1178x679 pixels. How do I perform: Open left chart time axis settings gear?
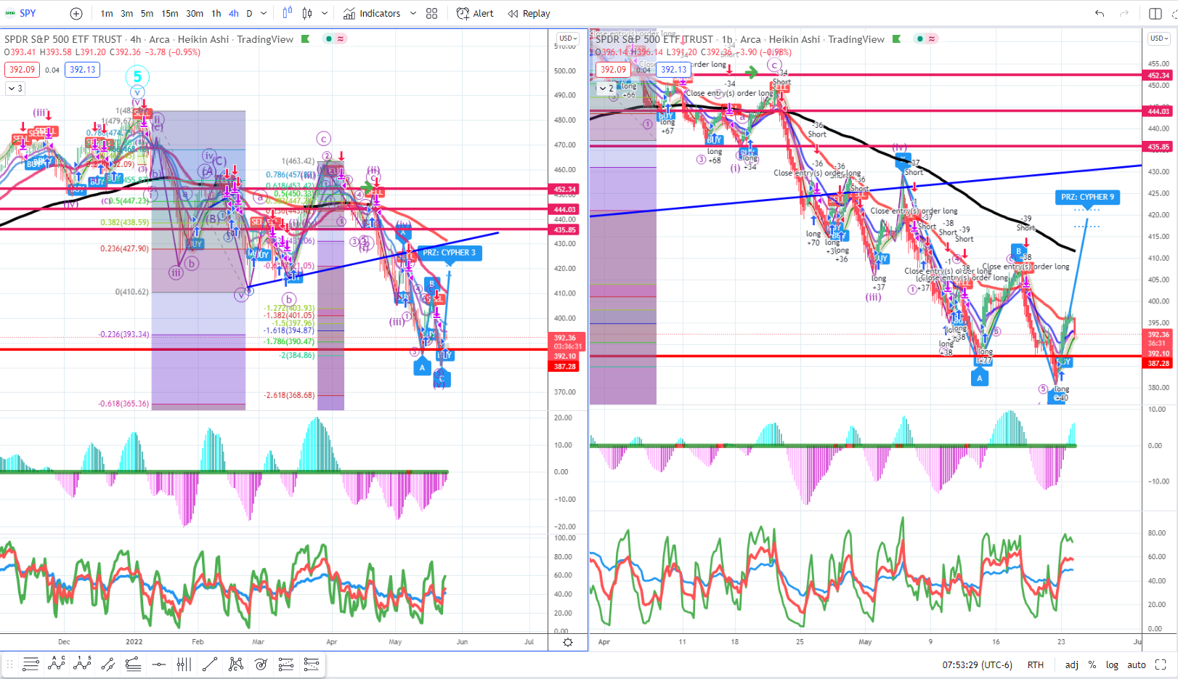click(568, 642)
